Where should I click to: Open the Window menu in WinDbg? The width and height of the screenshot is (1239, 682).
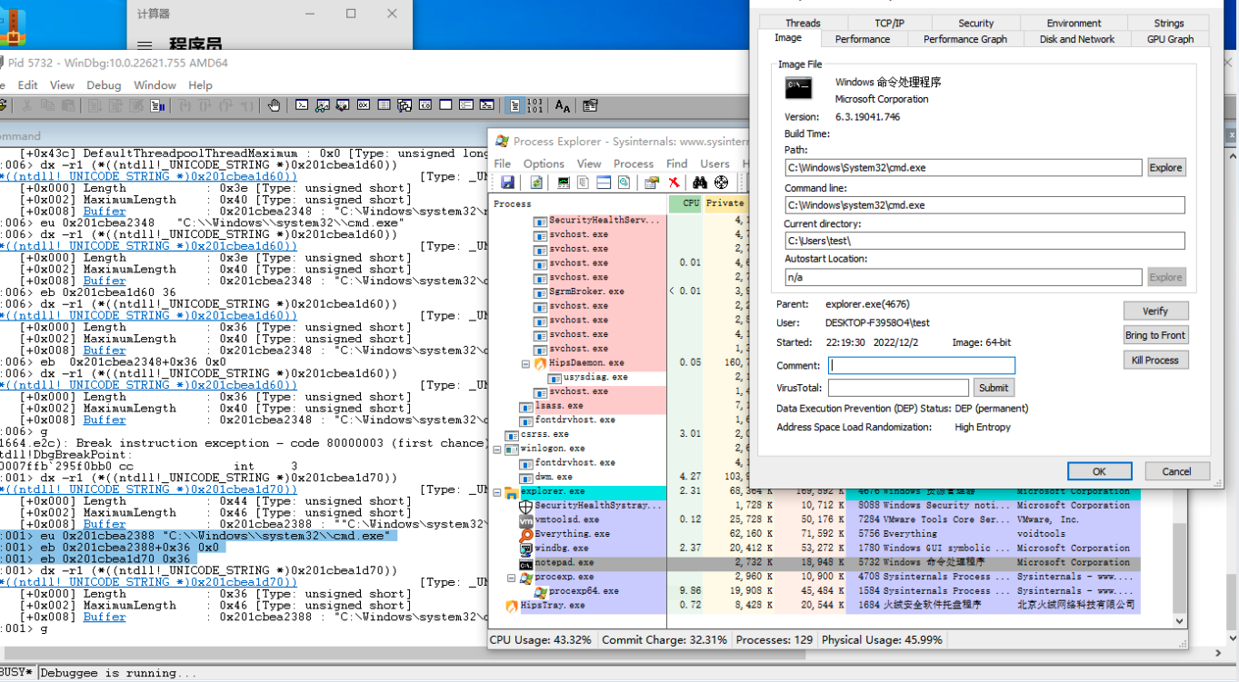[x=155, y=84]
